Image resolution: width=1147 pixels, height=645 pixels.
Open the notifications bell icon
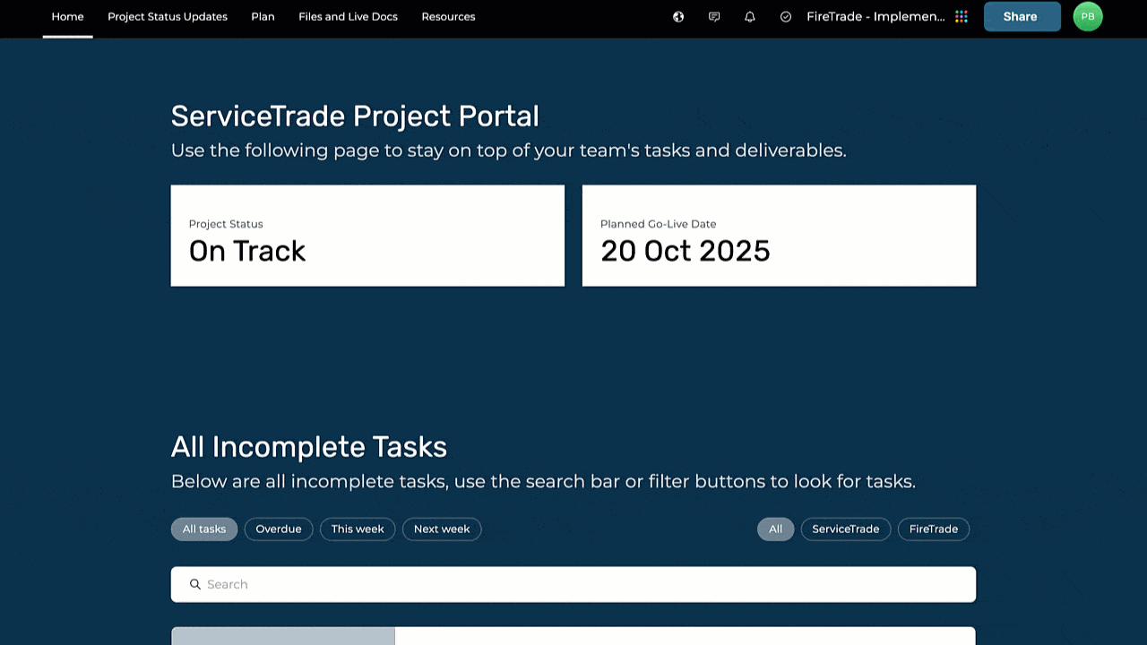750,16
